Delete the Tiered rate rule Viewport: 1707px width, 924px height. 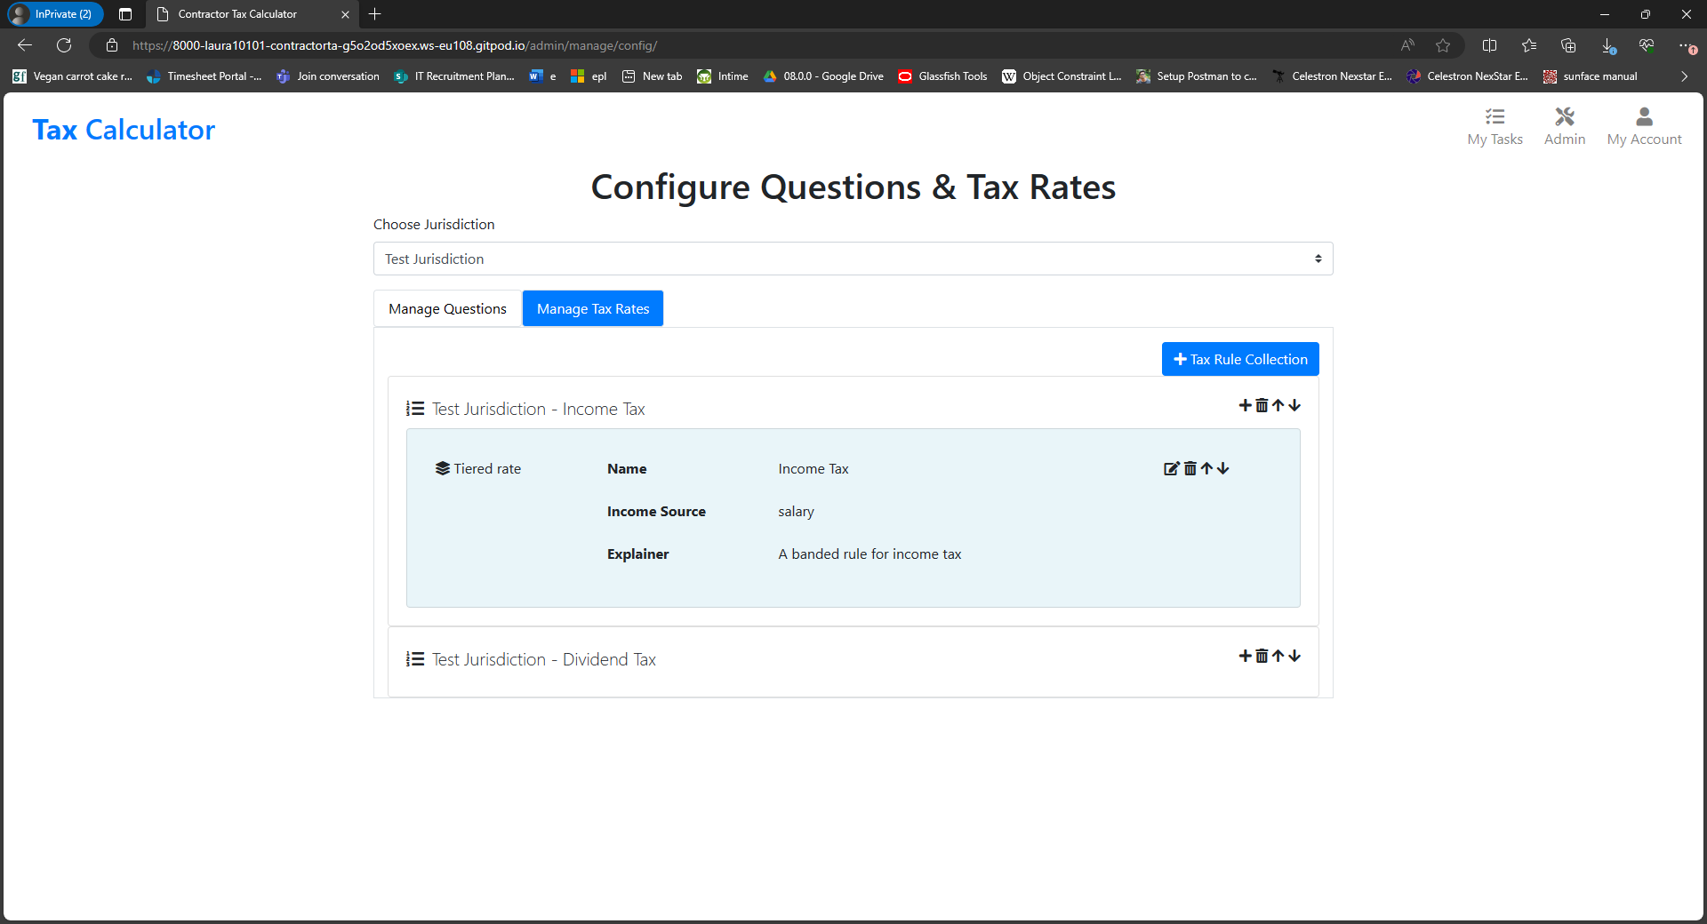(1190, 468)
